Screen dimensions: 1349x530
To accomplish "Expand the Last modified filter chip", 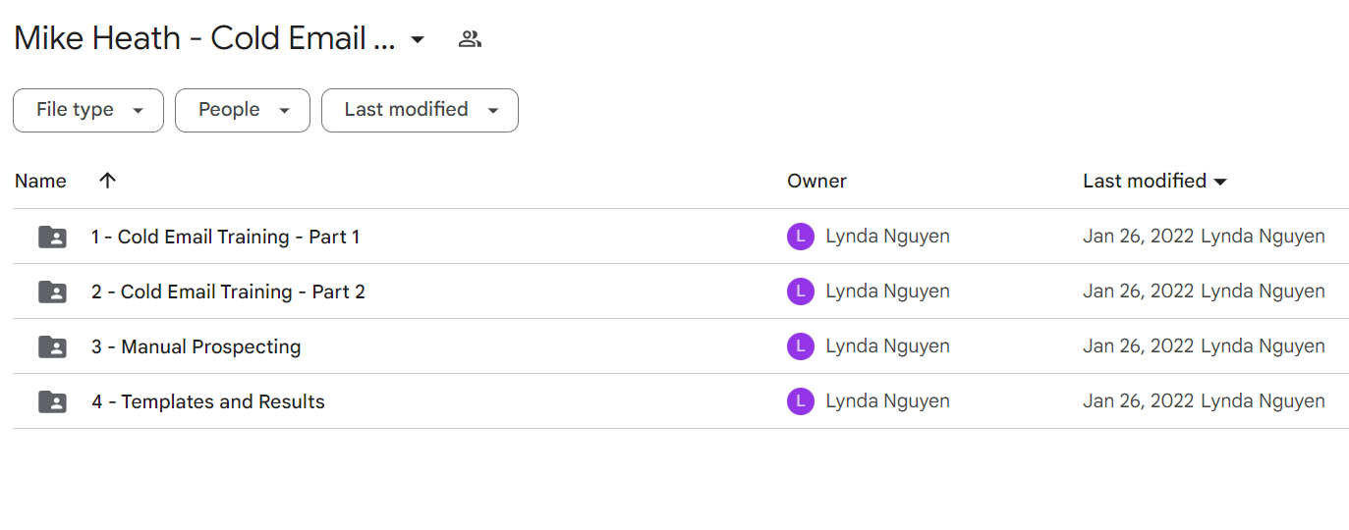I will [x=420, y=110].
